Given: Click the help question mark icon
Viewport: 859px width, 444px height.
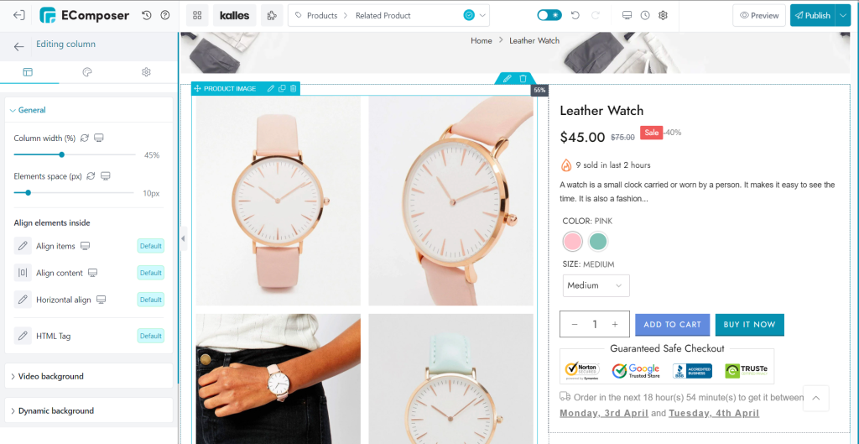Looking at the screenshot, I should tap(165, 15).
